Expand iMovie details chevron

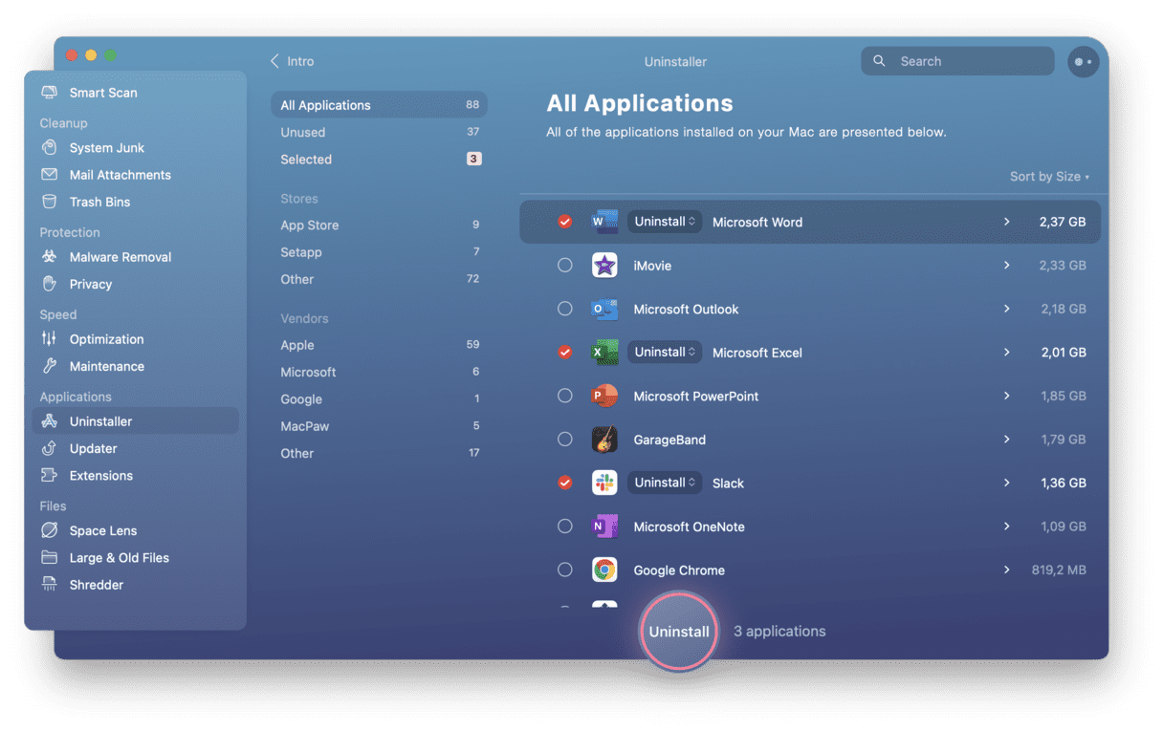pos(1006,265)
